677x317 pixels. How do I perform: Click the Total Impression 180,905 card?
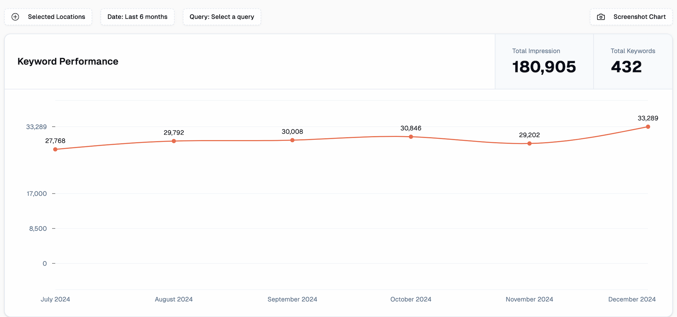pos(544,62)
